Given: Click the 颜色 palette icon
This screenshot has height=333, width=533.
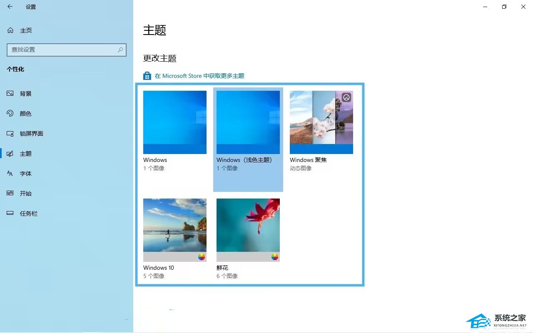Looking at the screenshot, I should pos(10,114).
